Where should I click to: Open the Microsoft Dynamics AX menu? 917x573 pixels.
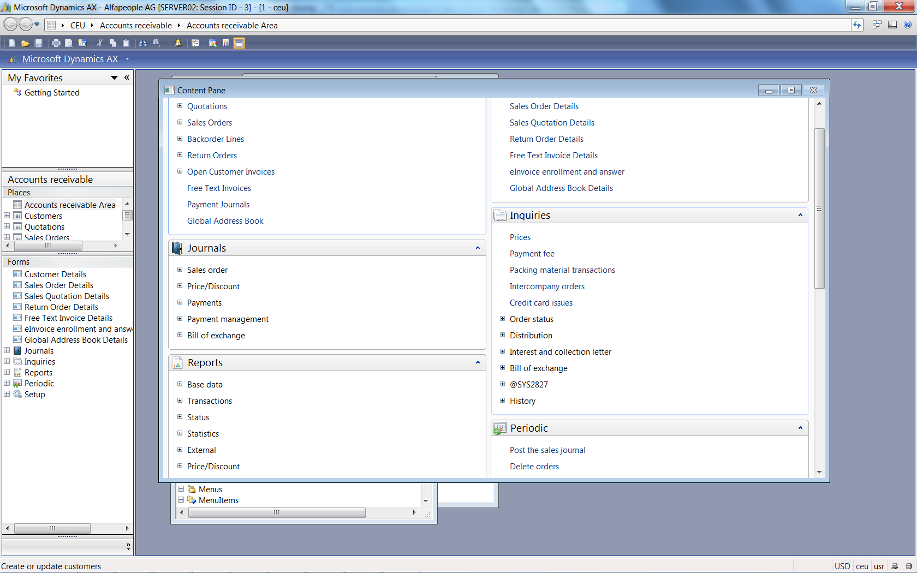point(70,59)
